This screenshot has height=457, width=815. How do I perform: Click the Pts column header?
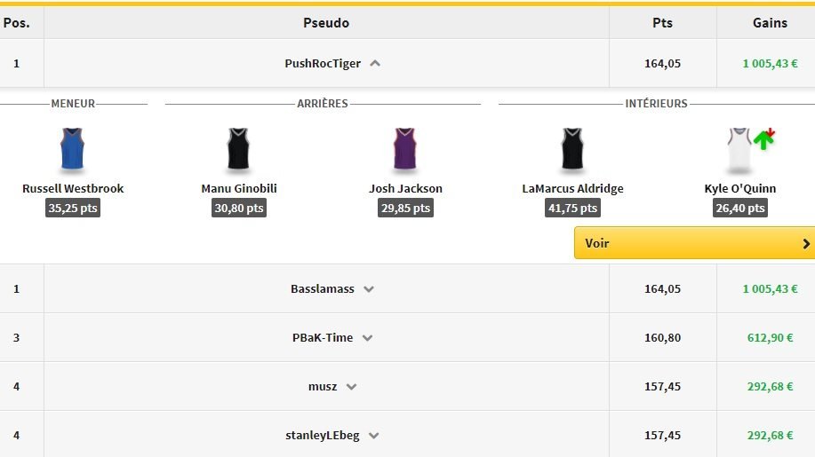(662, 23)
